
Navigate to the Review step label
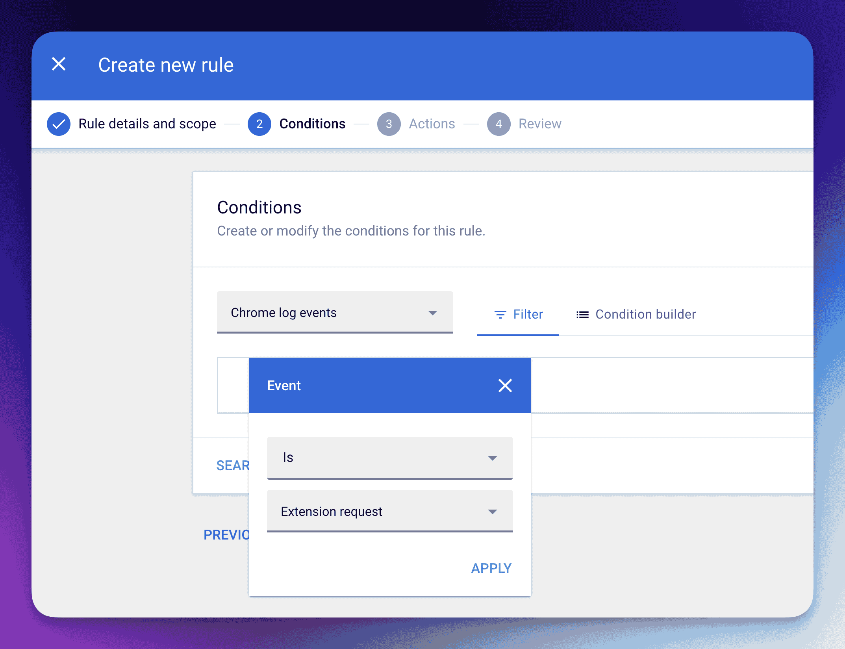coord(540,124)
